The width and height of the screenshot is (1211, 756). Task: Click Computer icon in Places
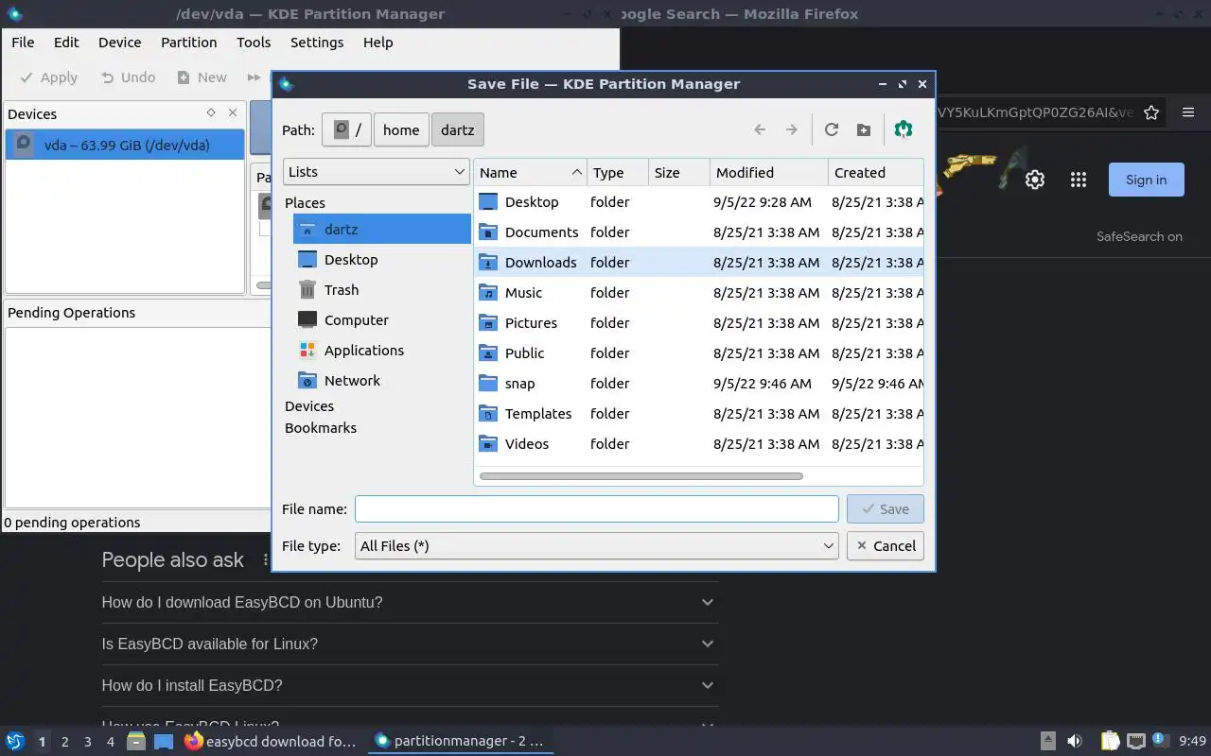(307, 319)
